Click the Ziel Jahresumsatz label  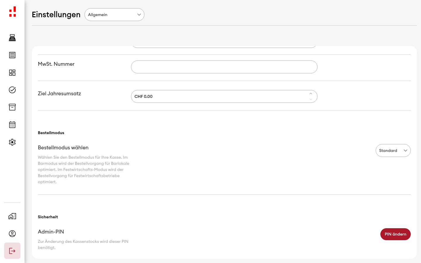click(59, 94)
